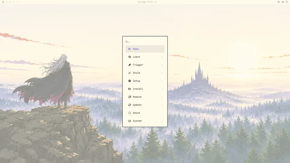Click the update indicator icon beside clock
Screen dimensions: 290x163
pos(155,2)
